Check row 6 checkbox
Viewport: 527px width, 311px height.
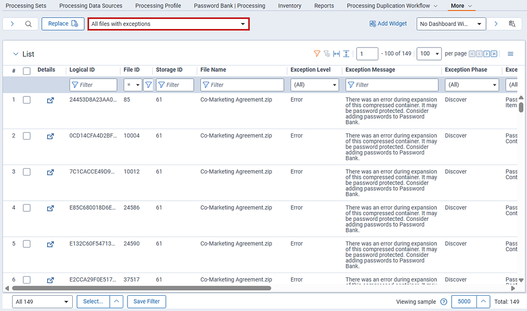click(26, 280)
